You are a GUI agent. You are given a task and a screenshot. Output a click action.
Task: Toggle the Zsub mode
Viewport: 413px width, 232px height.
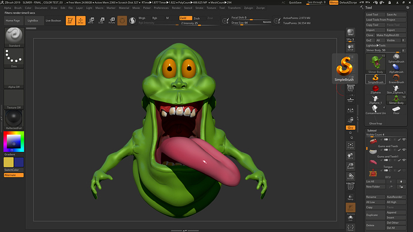click(x=197, y=18)
